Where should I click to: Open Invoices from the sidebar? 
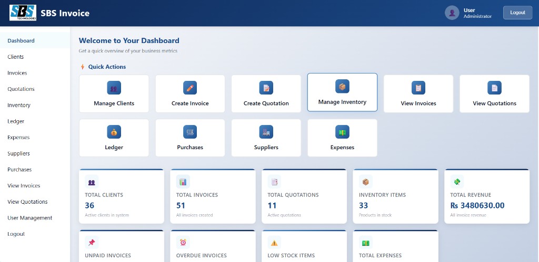(35, 72)
